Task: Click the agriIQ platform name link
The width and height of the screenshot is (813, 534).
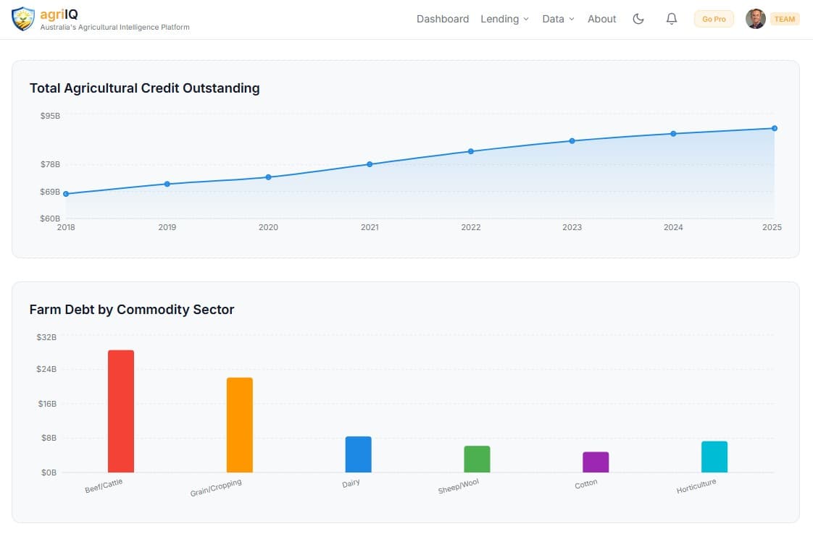Action: [x=58, y=13]
